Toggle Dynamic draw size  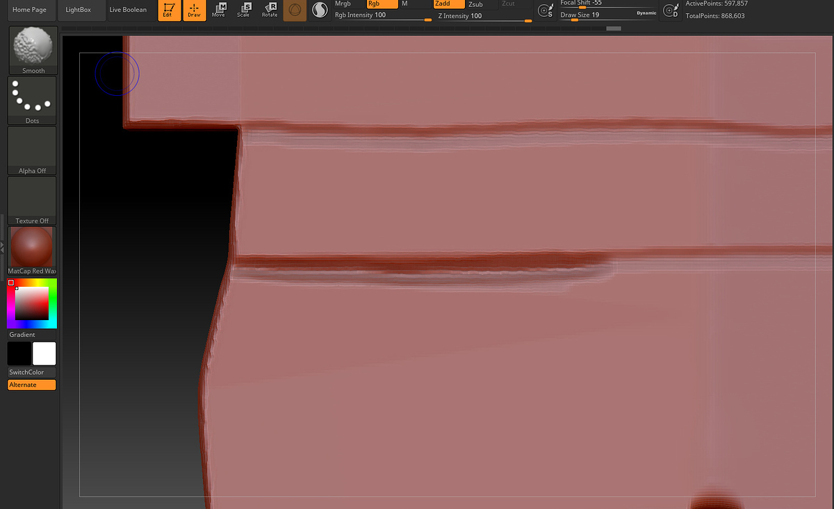(646, 13)
